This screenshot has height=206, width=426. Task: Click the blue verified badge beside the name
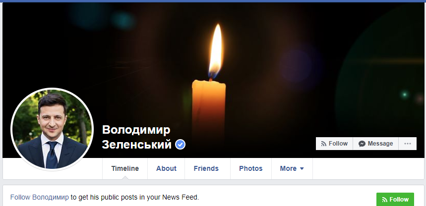(x=180, y=145)
